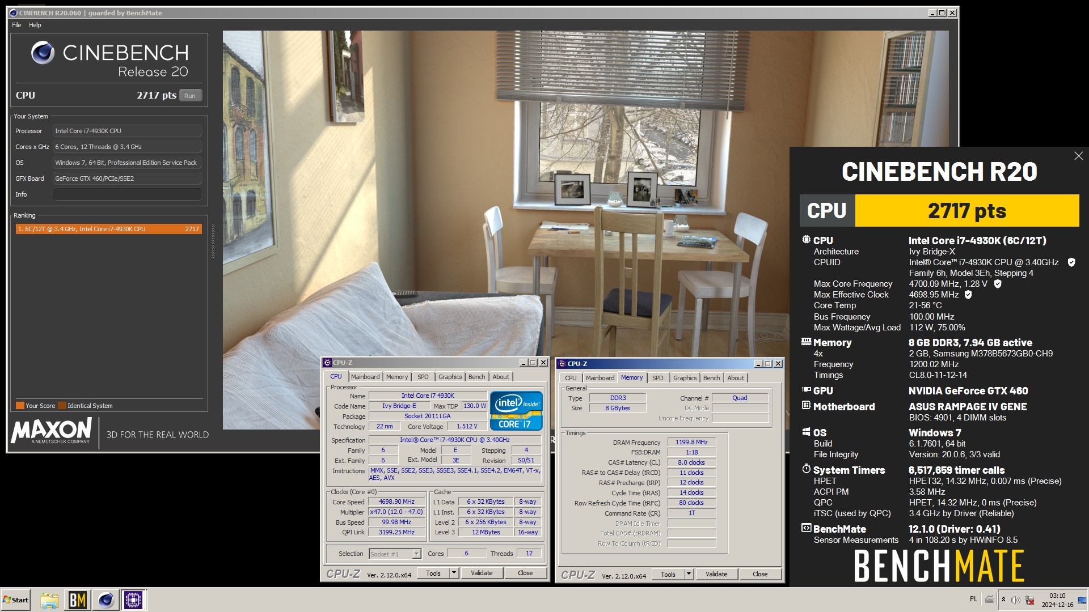Click the Windows OS icon in BenchMate panel
Viewport: 1089px width, 612px height.
point(806,432)
